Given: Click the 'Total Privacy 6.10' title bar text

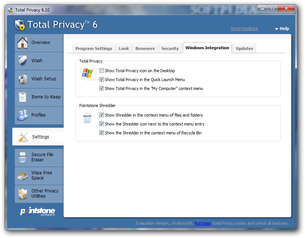Looking at the screenshot, I should (x=32, y=10).
